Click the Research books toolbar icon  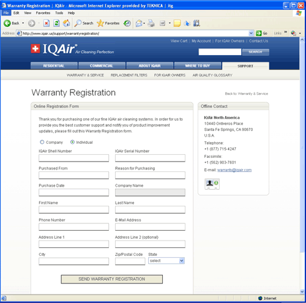[x=196, y=23]
